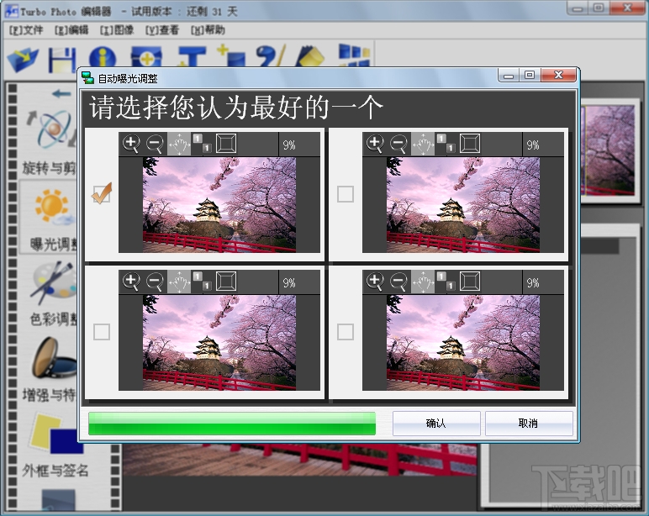Select the bottom-left cherry blossom preview image
The height and width of the screenshot is (516, 649).
[x=219, y=343]
